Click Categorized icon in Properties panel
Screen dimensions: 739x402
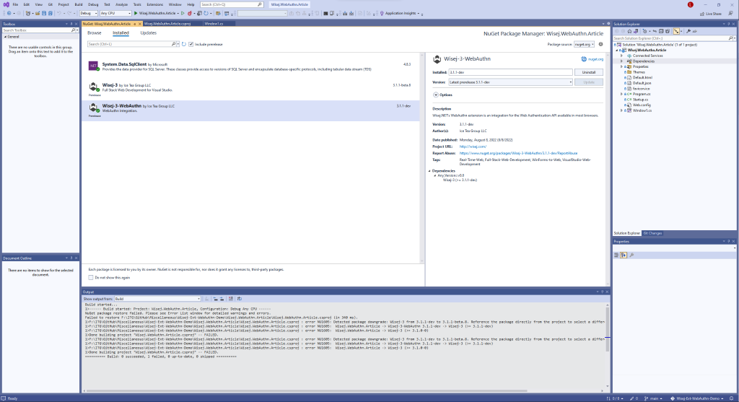[x=616, y=255]
